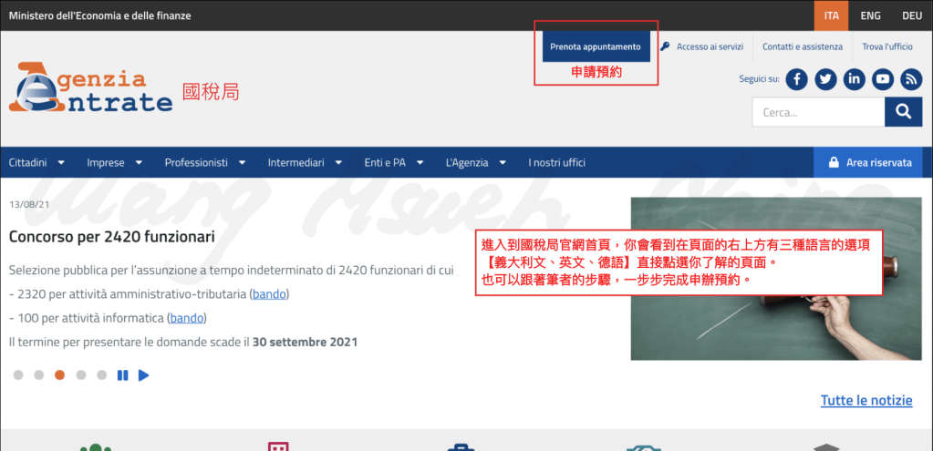Open the Twitter social icon
This screenshot has height=451, width=933.
(825, 79)
